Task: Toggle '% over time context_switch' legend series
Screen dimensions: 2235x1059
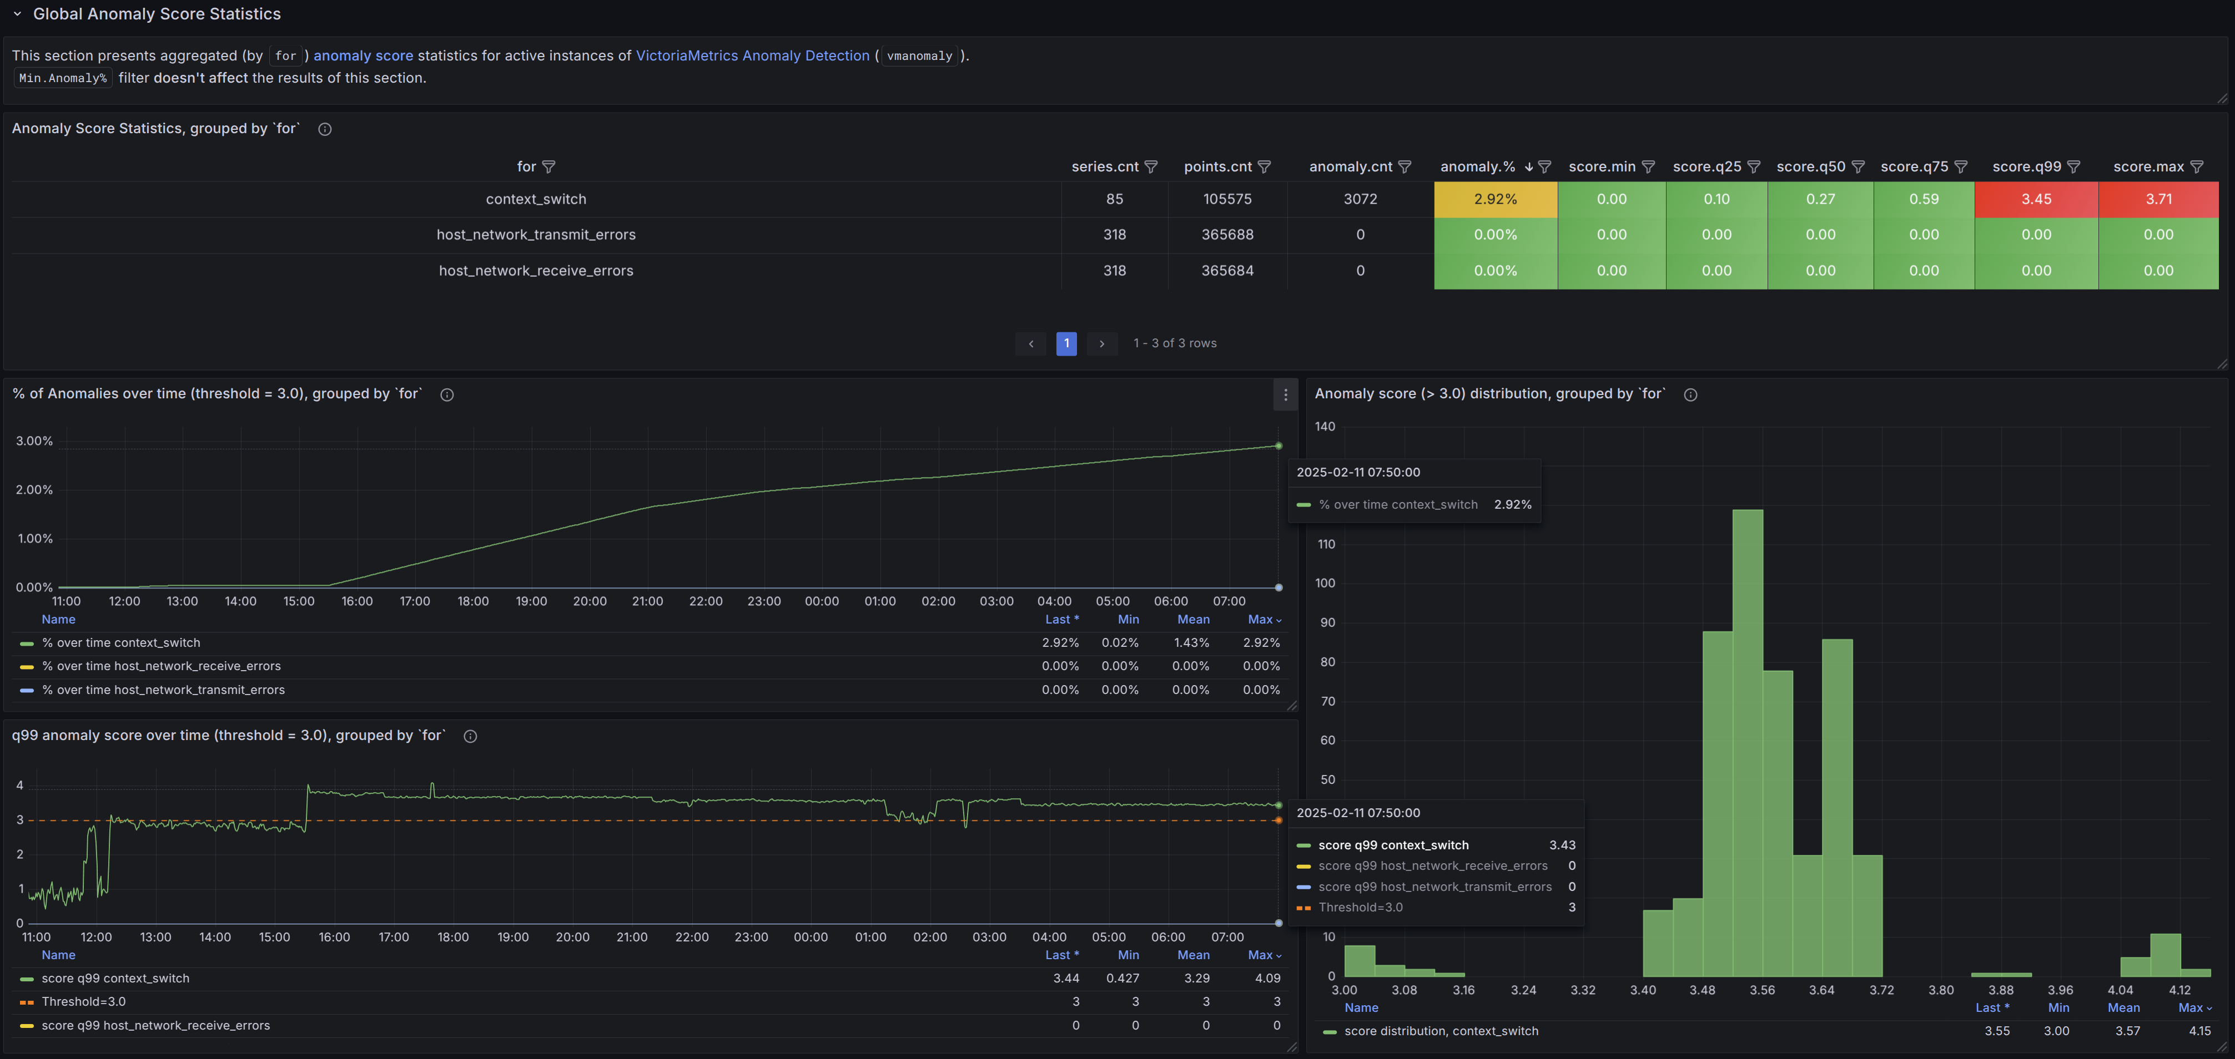Action: click(120, 643)
